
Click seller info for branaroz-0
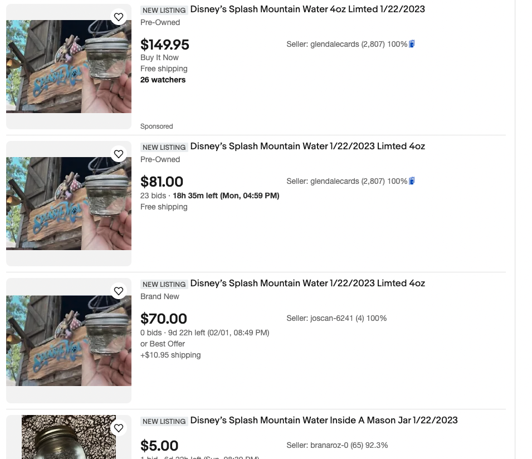click(x=337, y=445)
